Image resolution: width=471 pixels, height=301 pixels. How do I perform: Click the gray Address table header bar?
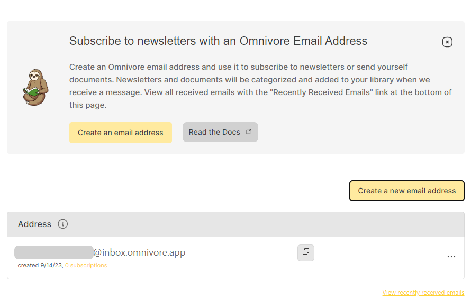coord(236,224)
